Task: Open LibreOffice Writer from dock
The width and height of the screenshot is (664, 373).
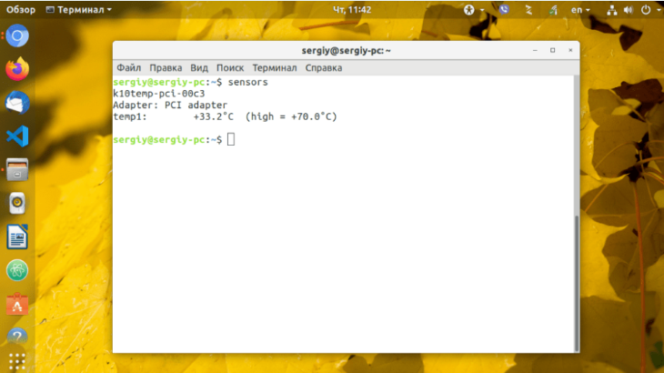Action: coord(17,237)
